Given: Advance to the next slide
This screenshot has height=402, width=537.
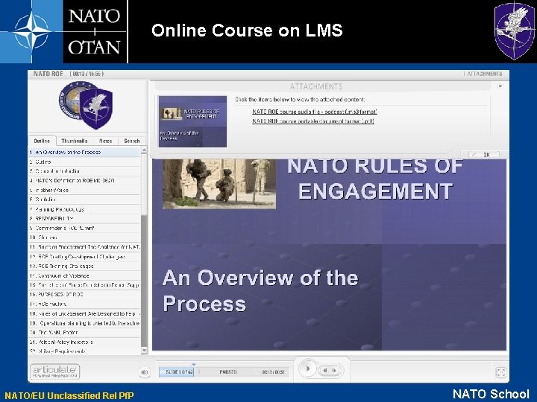Looking at the screenshot, I should tap(335, 370).
